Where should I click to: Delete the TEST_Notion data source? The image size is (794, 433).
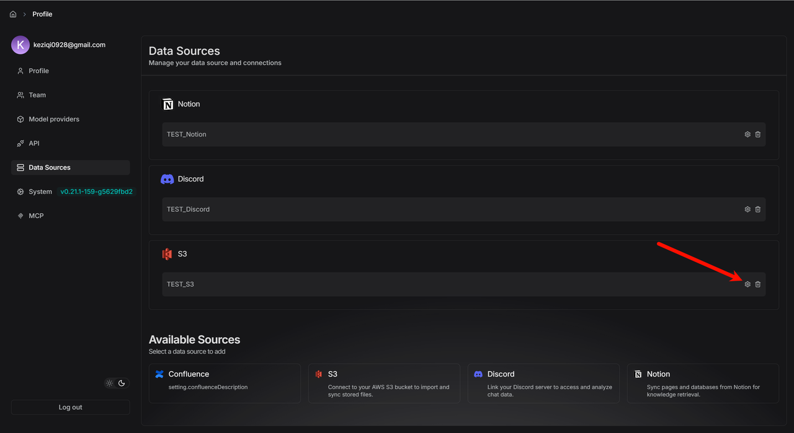(758, 134)
